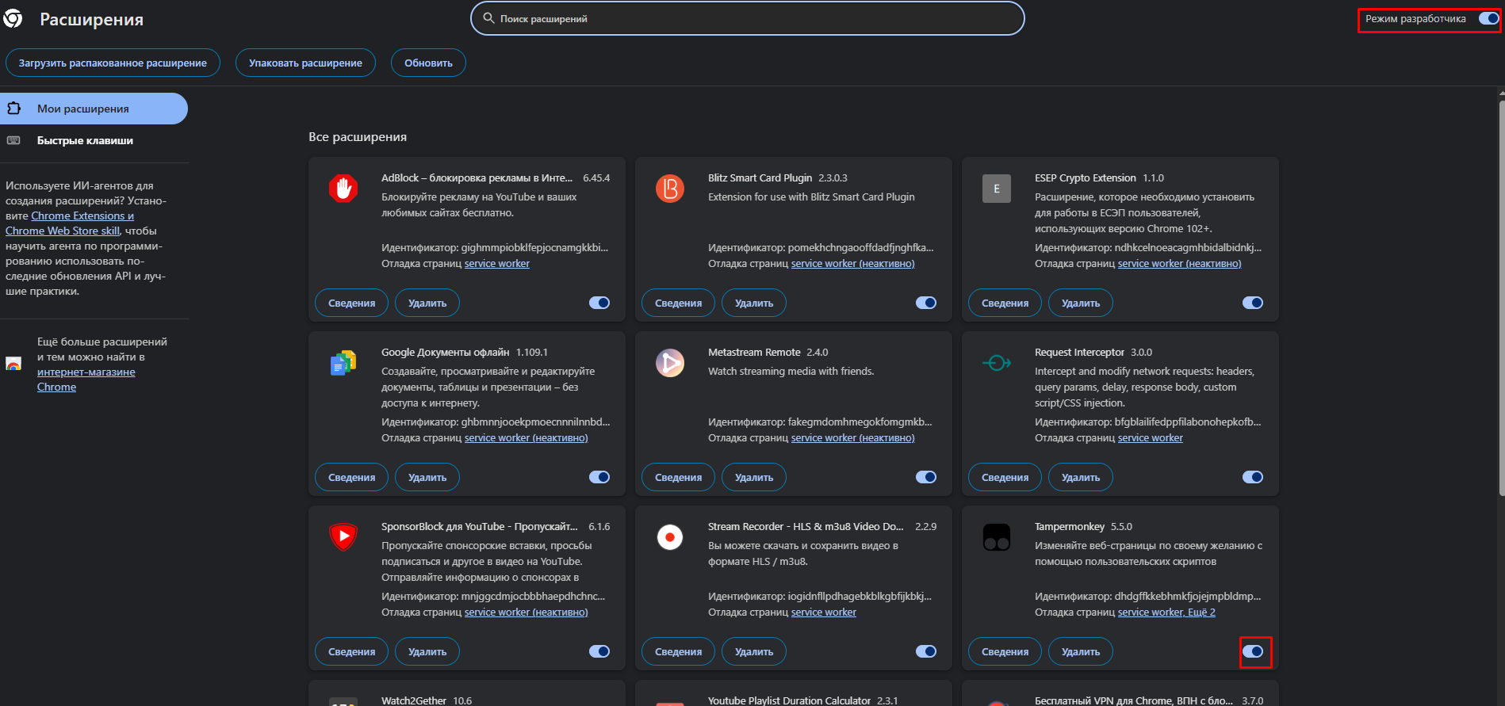Click the ESEP Crypto Extension icon
The height and width of the screenshot is (706, 1505).
tap(997, 189)
